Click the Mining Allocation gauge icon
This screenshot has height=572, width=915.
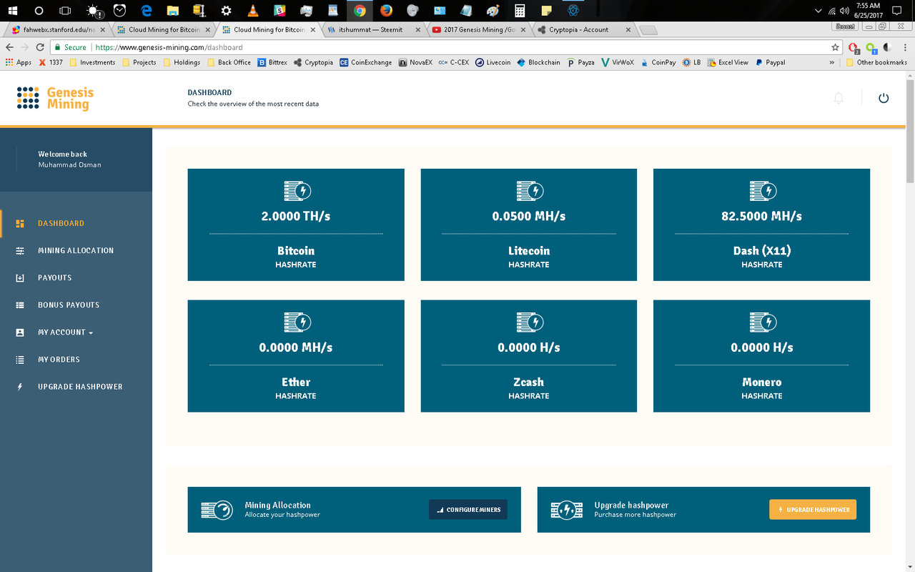(x=217, y=510)
